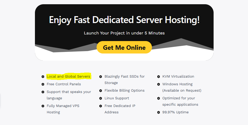Click the gear icon beside Support that speaks your language
248x125 pixels.
tap(43, 92)
